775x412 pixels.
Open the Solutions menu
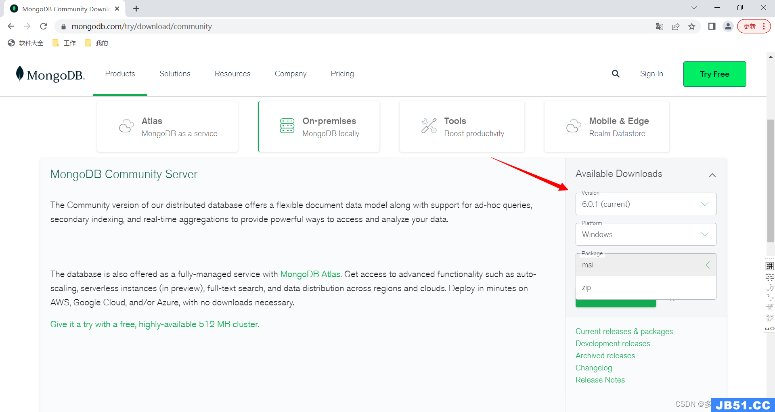click(x=175, y=74)
